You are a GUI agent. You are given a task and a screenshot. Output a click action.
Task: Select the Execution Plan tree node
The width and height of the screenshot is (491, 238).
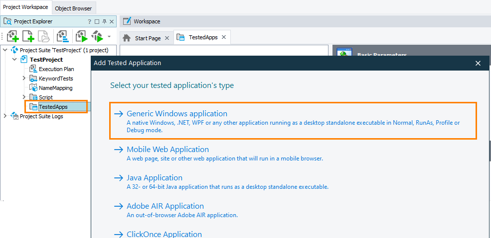click(56, 69)
